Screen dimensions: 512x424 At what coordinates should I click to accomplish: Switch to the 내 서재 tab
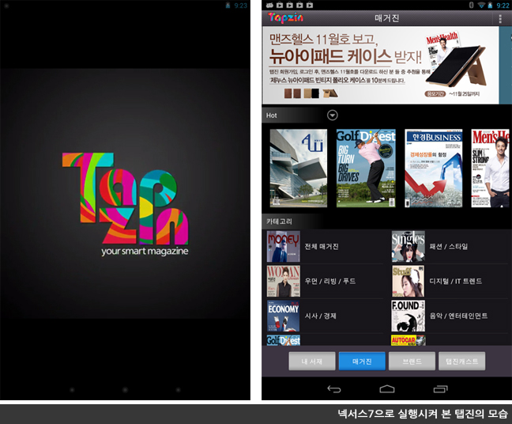tap(312, 362)
